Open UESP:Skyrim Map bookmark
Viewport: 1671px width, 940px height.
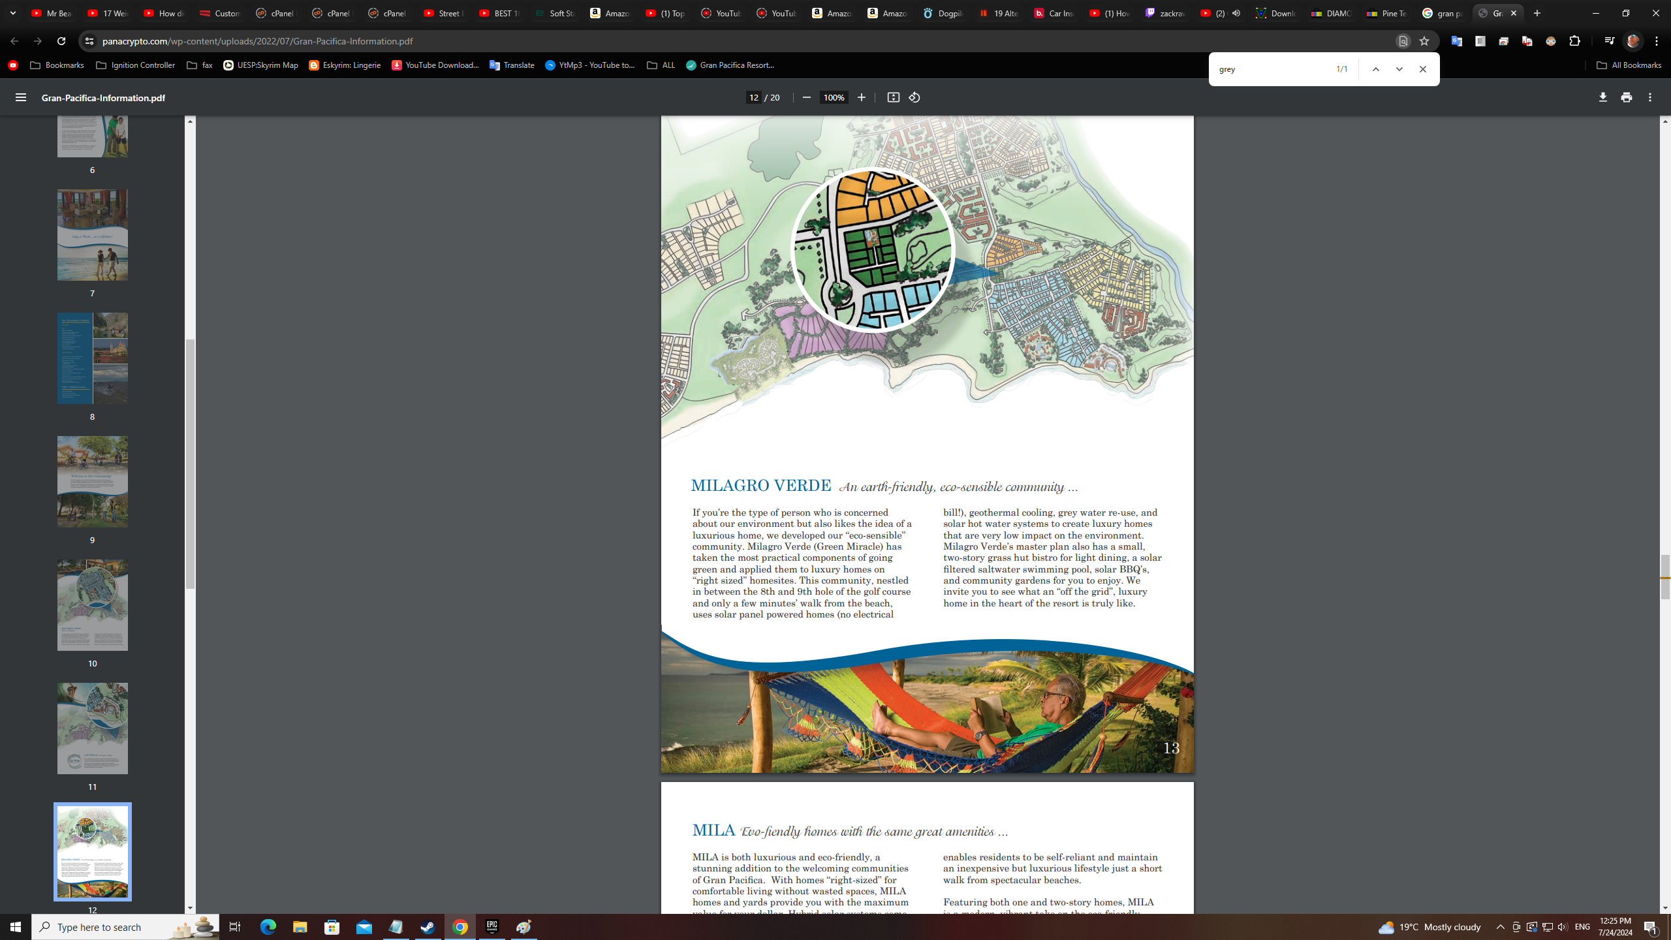pos(260,65)
